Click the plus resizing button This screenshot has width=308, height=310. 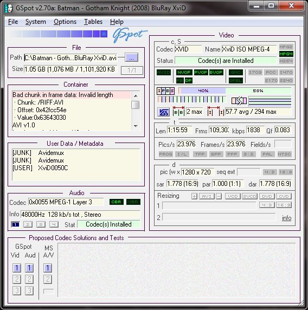(194, 196)
